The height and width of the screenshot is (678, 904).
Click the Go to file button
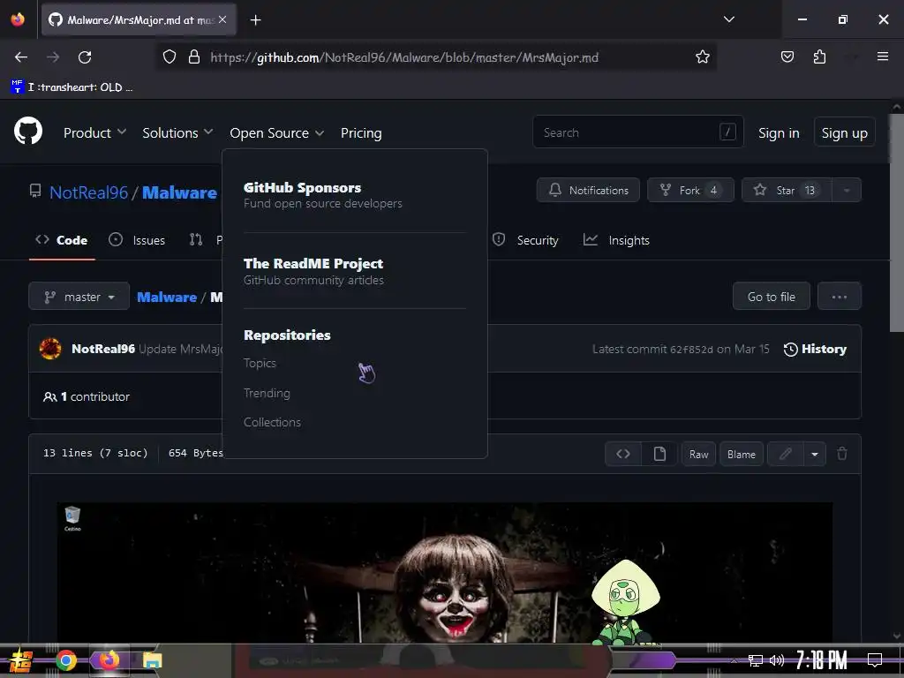point(771,297)
